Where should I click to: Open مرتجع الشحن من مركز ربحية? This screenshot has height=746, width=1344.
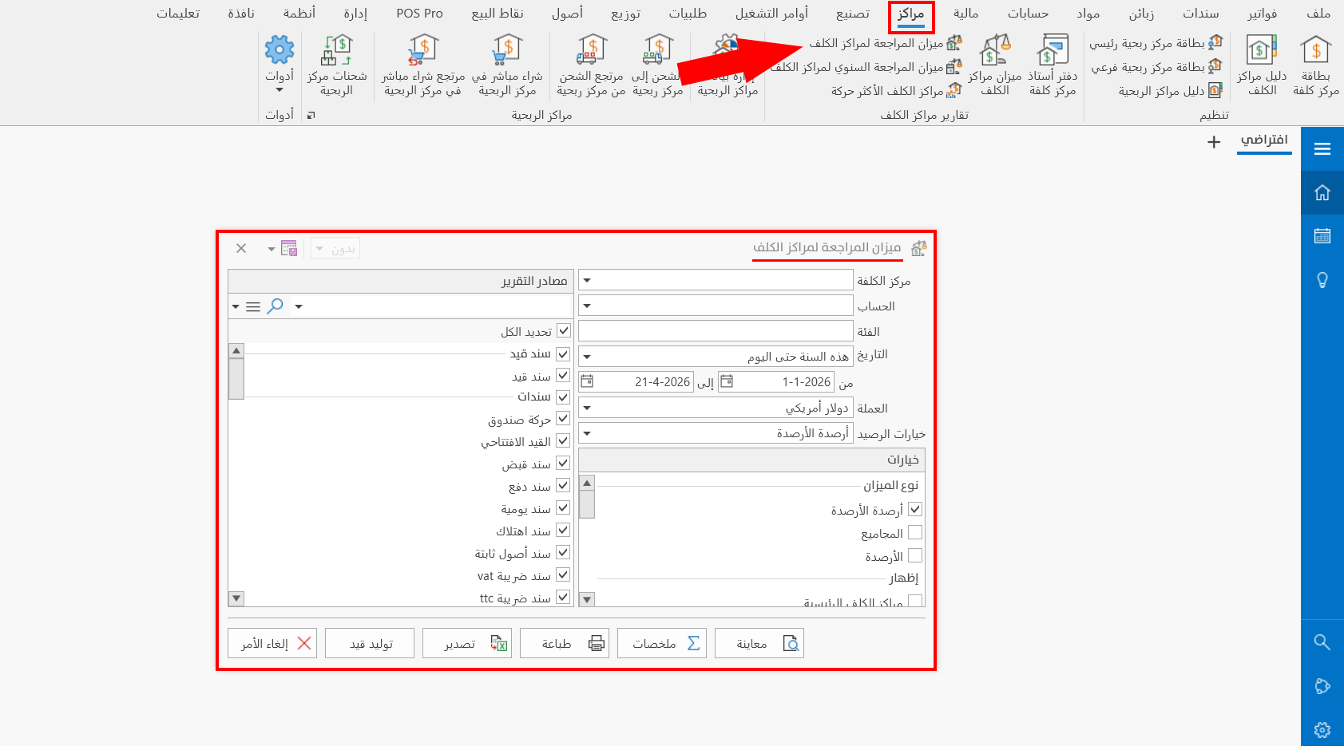click(x=591, y=65)
